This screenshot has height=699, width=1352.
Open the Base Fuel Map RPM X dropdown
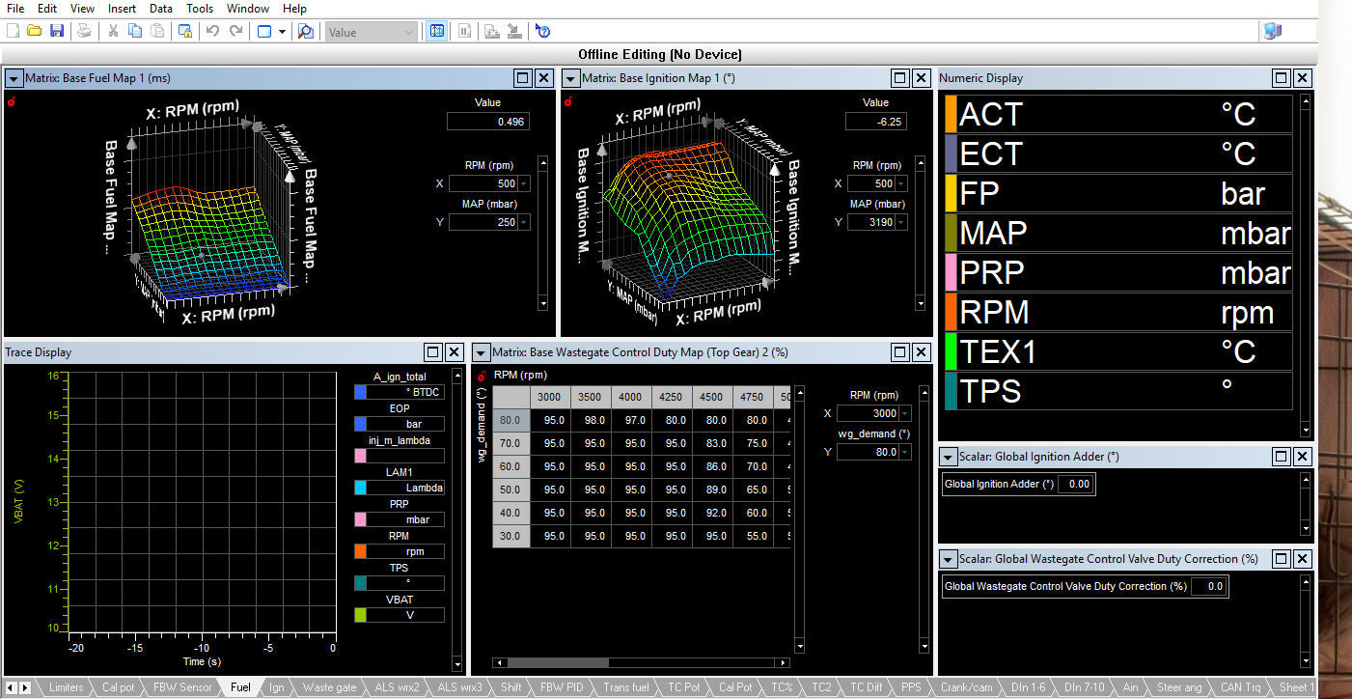(x=524, y=183)
